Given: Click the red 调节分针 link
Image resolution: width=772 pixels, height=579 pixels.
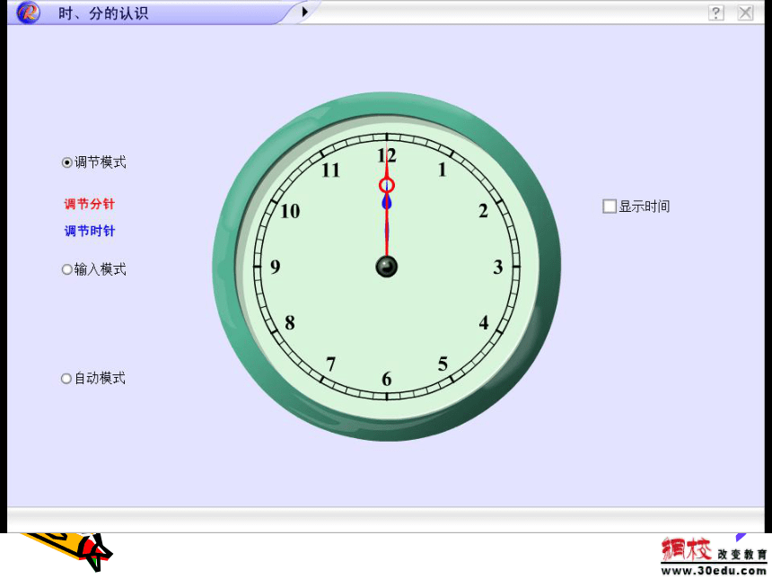Looking at the screenshot, I should coord(89,204).
